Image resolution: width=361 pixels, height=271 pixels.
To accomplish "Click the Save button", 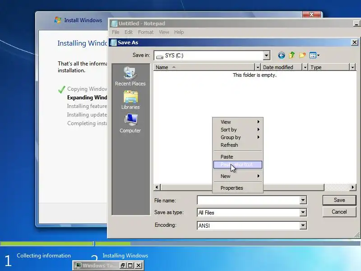I will [x=339, y=200].
